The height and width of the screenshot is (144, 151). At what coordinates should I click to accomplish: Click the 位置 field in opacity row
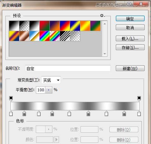coord(89,129)
